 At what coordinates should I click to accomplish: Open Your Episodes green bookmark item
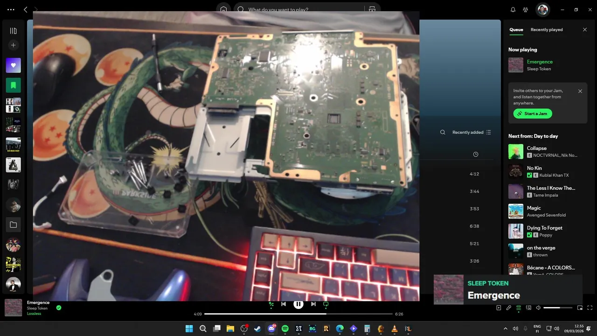point(13,85)
